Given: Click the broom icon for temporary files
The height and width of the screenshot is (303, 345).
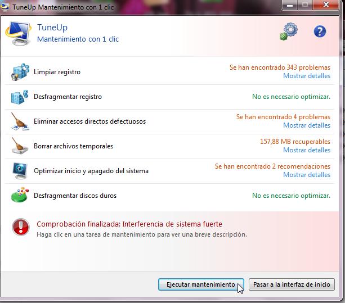Looking at the screenshot, I should pyautogui.click(x=20, y=146).
